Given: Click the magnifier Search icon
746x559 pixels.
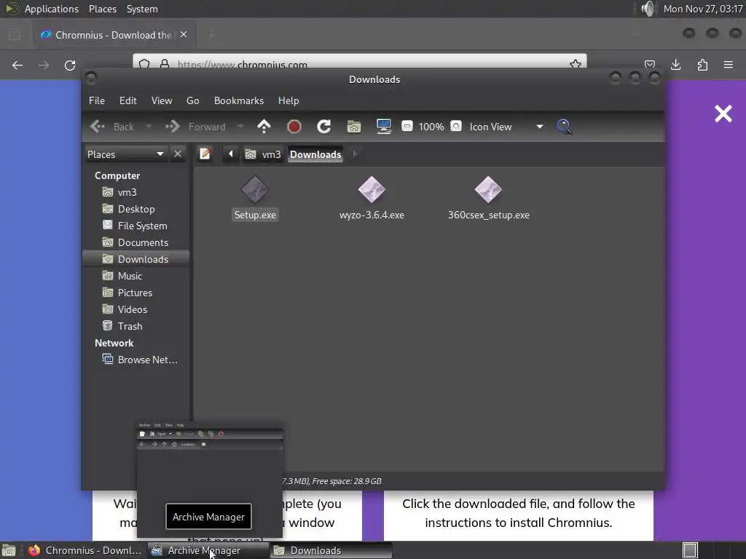Looking at the screenshot, I should click(x=564, y=127).
